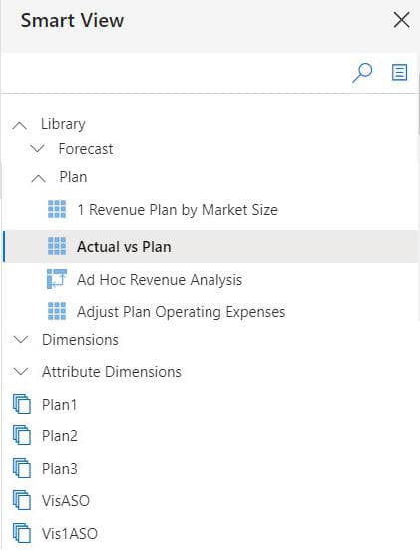The height and width of the screenshot is (552, 420).
Task: Collapse the Library node chevron
Action: (20, 125)
